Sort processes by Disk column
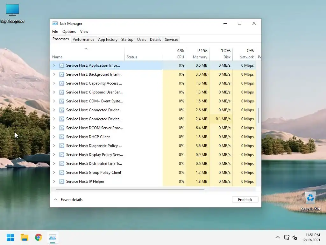Viewport: 326px width, 245px height. tap(221, 54)
